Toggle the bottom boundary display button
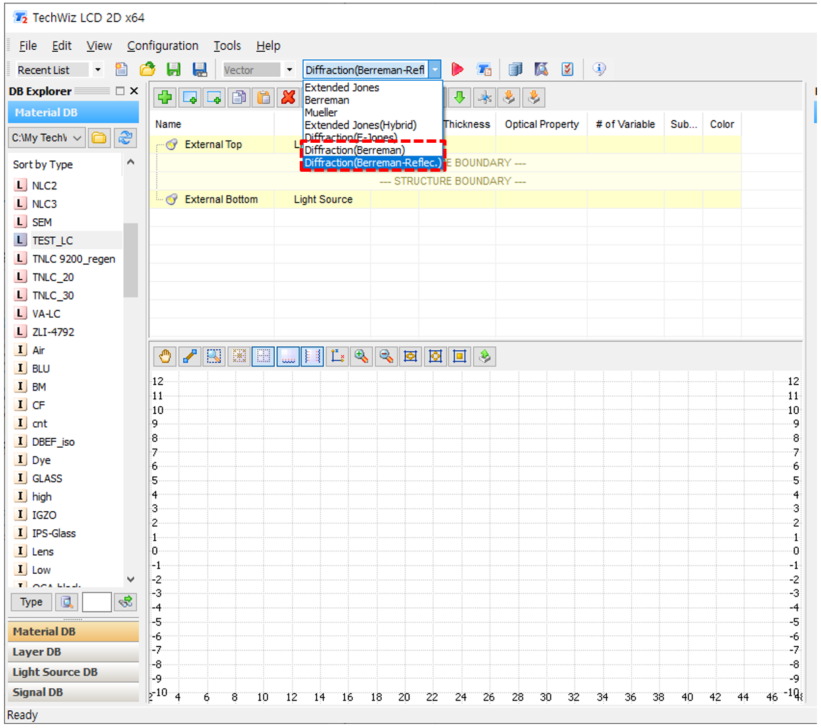Screen dimensions: 821x728 288,356
